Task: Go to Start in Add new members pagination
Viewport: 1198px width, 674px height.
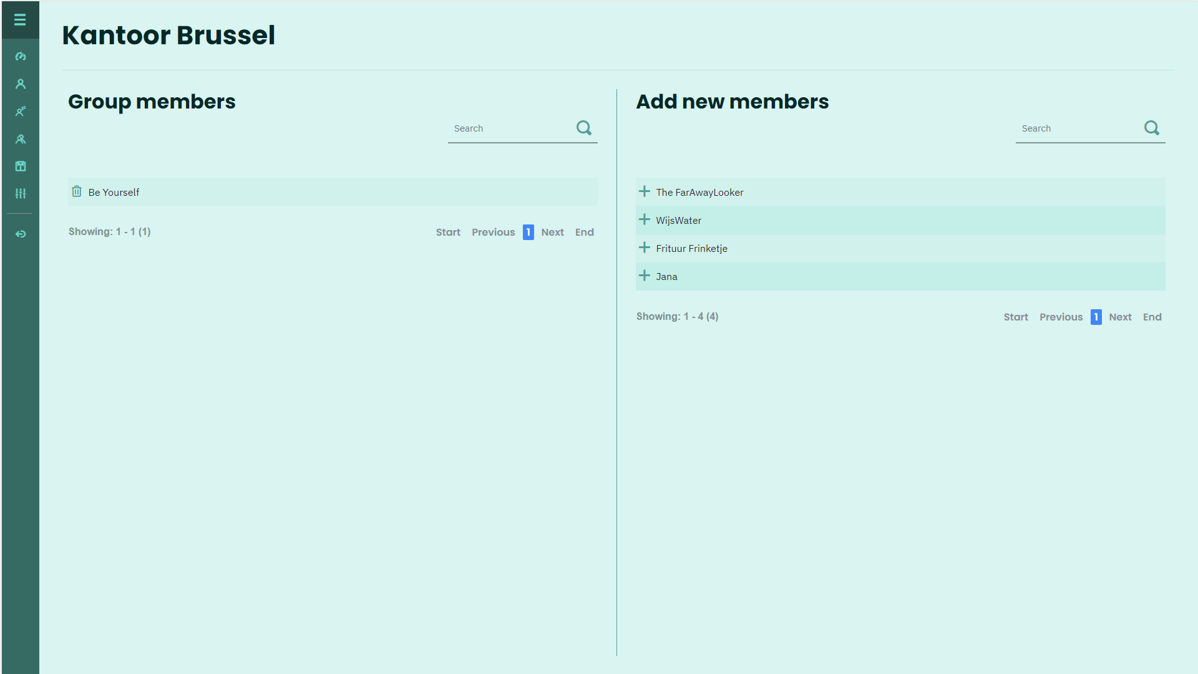Action: (x=1016, y=317)
